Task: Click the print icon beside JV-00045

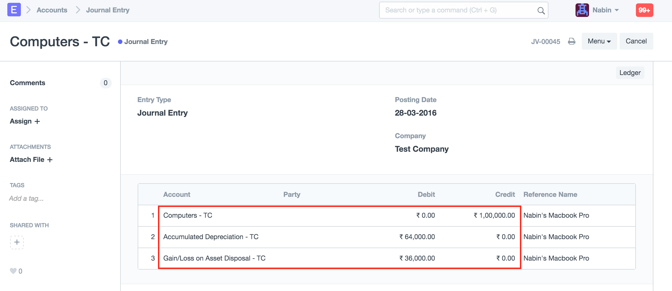Action: pos(572,41)
